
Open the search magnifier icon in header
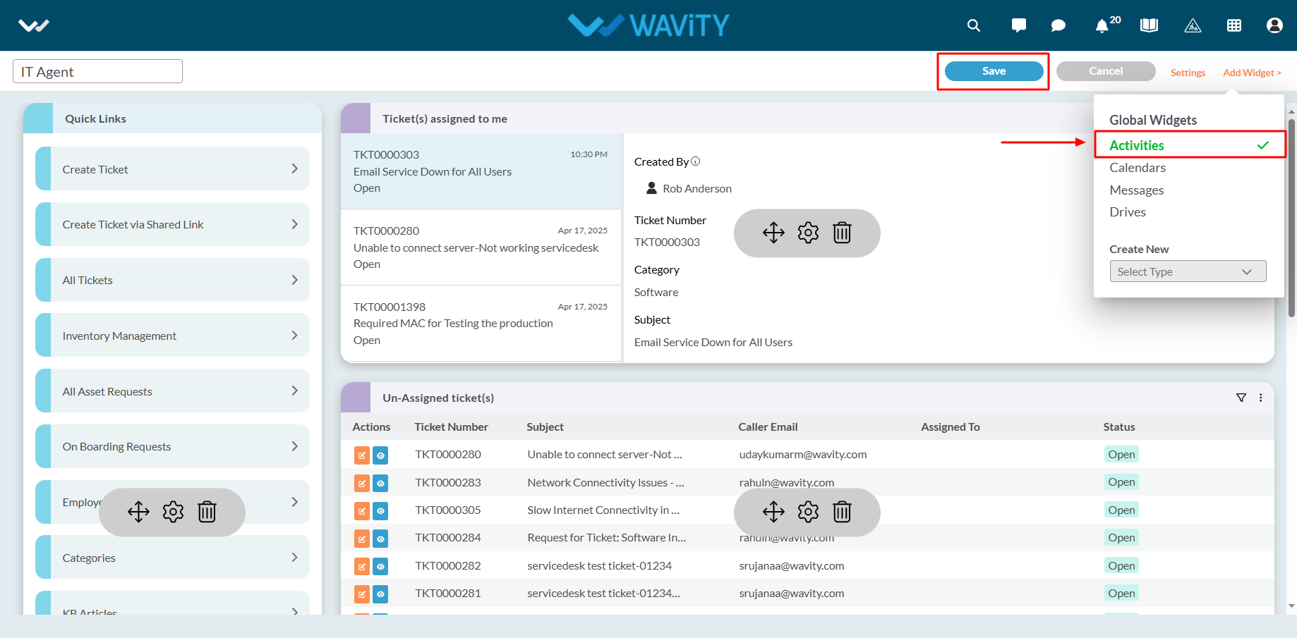[974, 25]
